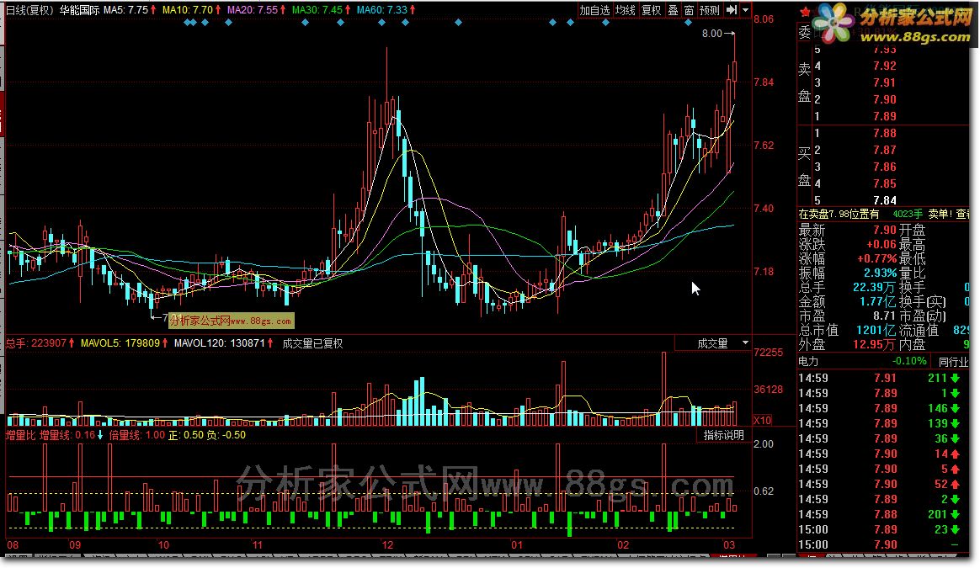This screenshot has height=568, width=980.
Task: Toggle the 叠 overlay button
Action: 674,10
